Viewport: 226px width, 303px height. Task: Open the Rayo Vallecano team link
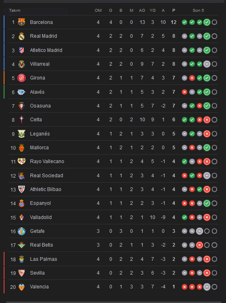coord(47,161)
